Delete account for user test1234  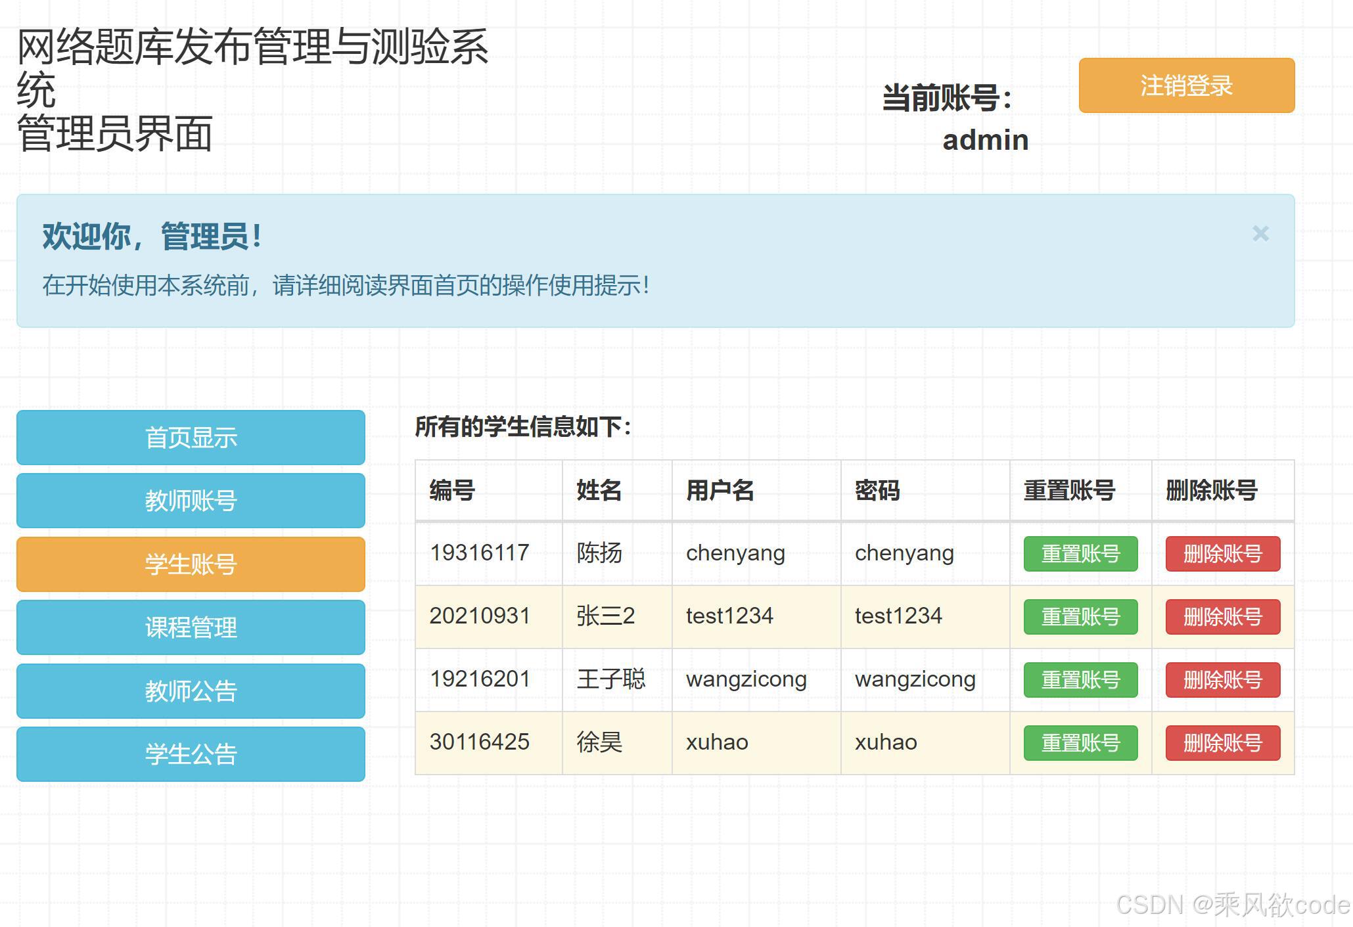pyautogui.click(x=1222, y=618)
